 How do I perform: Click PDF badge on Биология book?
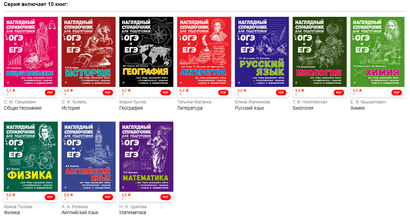pyautogui.click(x=339, y=93)
